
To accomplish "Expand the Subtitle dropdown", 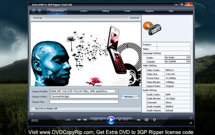I will click(x=188, y=61).
